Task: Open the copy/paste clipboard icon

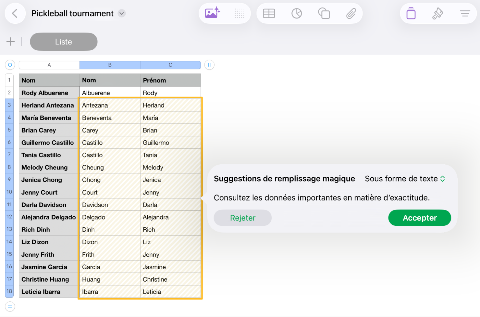Action: pyautogui.click(x=411, y=13)
